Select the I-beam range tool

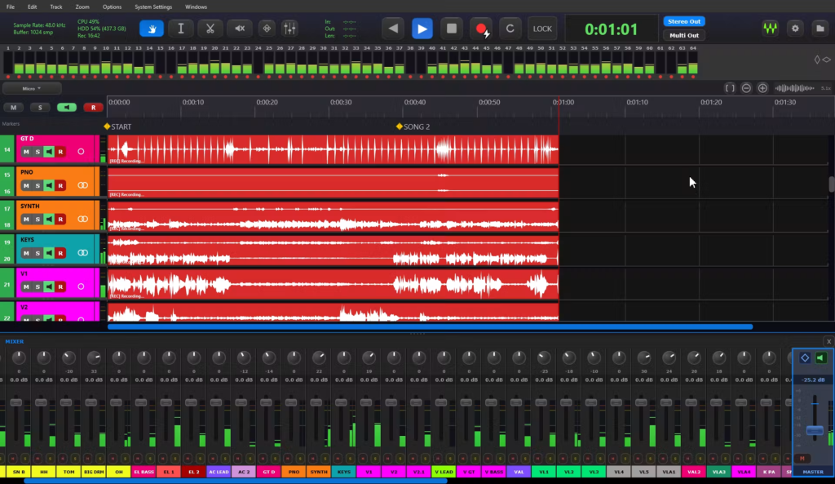pyautogui.click(x=181, y=29)
